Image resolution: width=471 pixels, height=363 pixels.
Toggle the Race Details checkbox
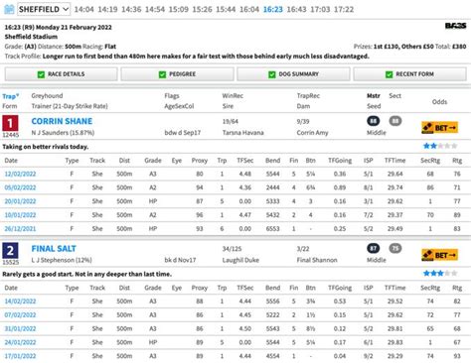click(41, 74)
